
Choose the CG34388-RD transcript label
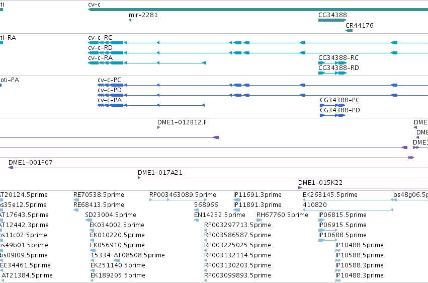click(338, 68)
